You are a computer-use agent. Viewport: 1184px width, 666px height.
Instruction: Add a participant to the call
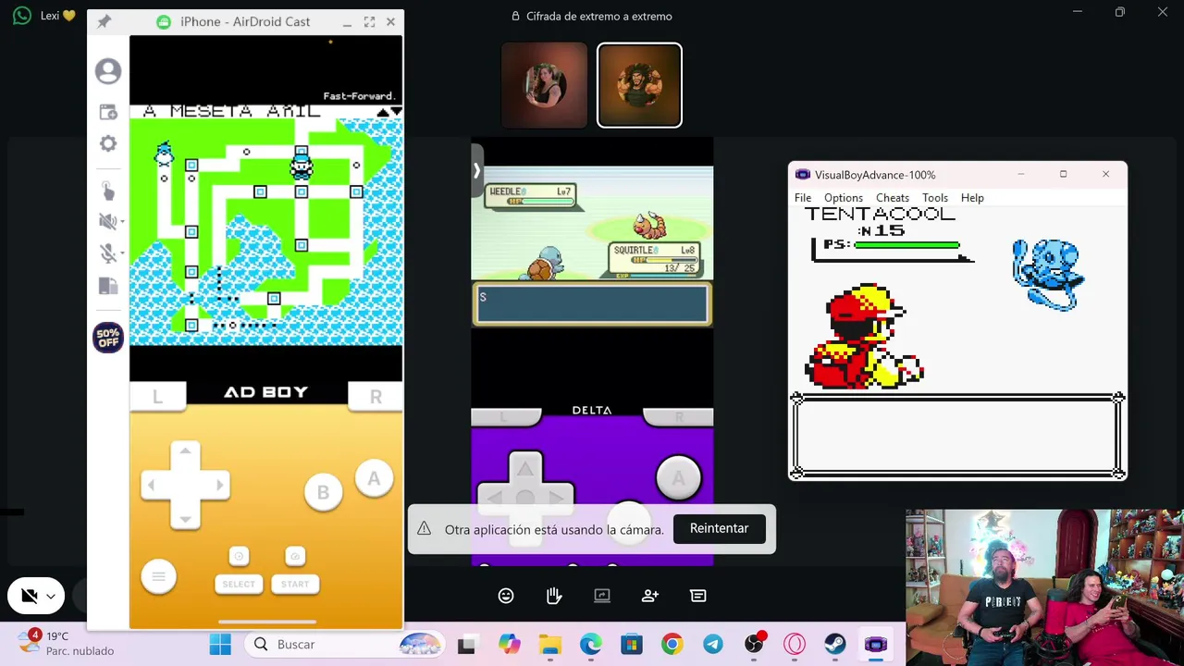[x=650, y=596]
